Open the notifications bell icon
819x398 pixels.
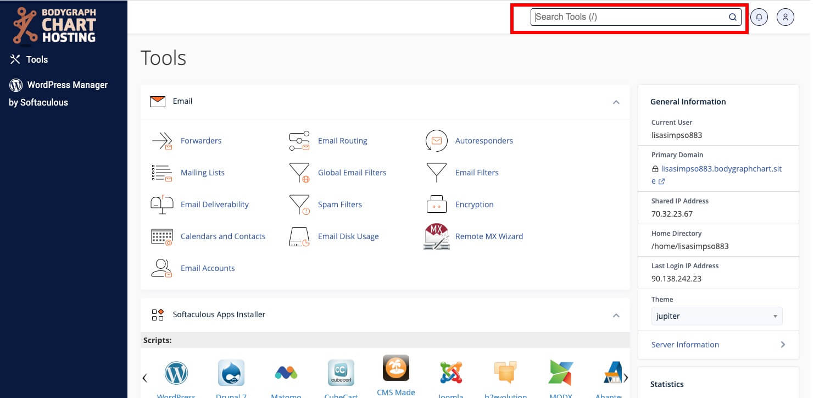[x=759, y=17]
